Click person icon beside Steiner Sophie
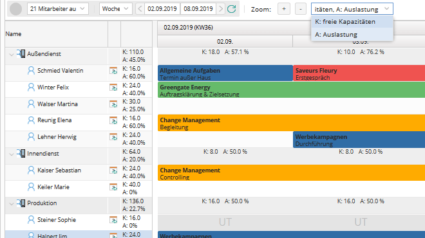Screen dimensions: 425x238 click(x=31, y=219)
